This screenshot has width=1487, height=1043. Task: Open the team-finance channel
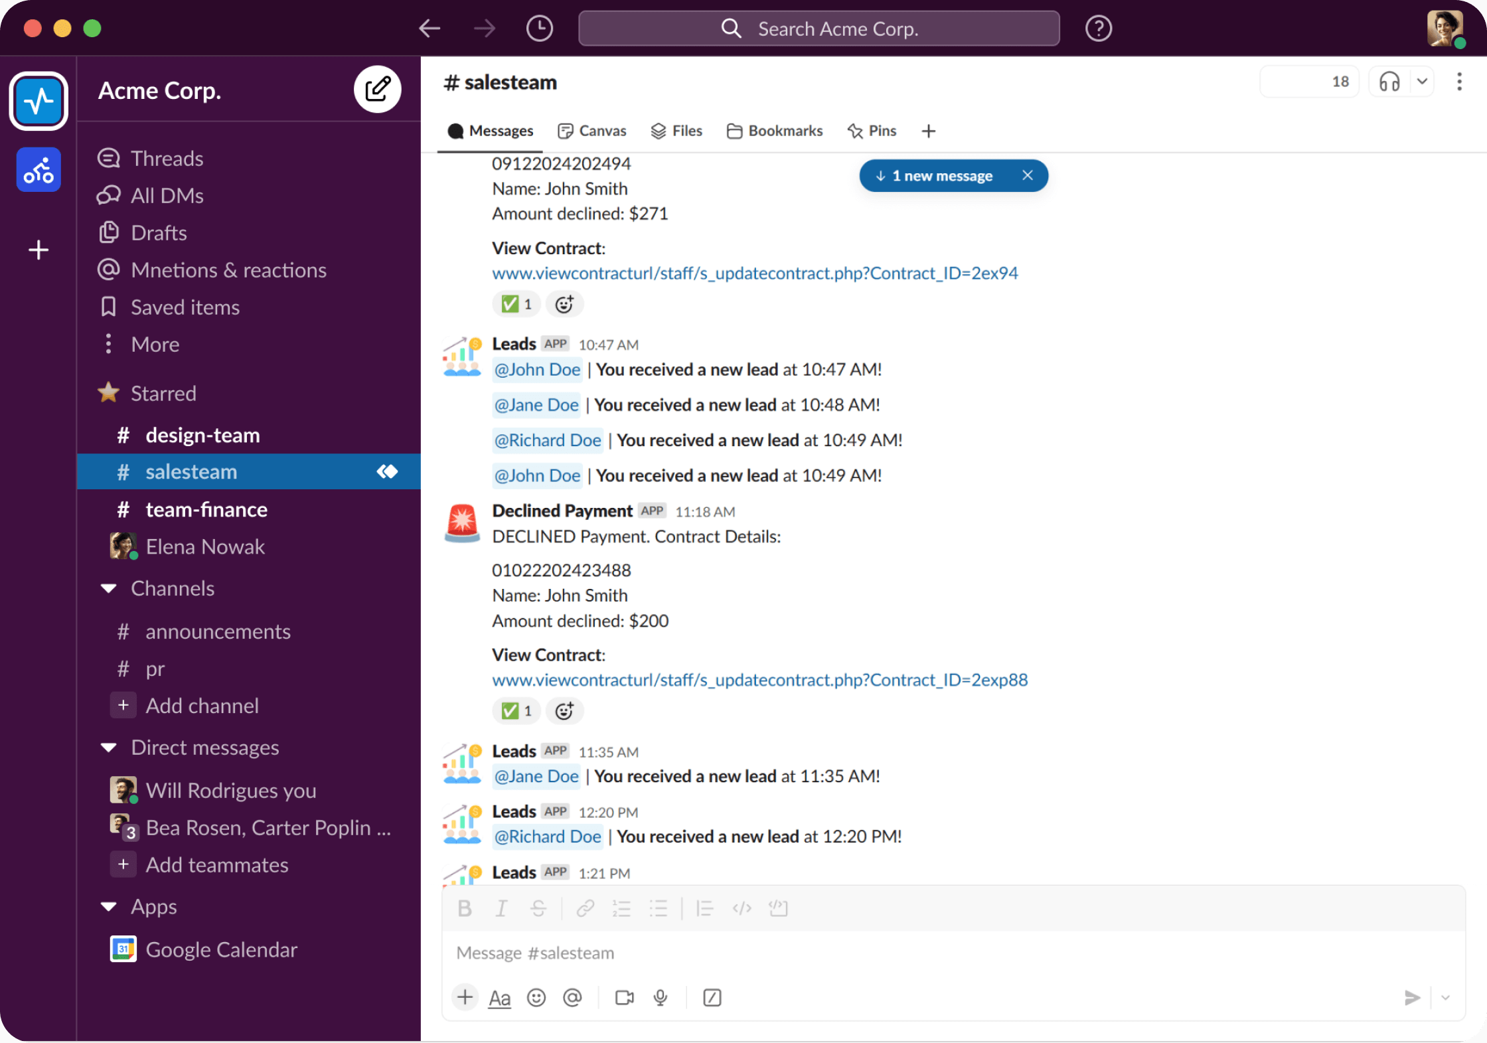point(249,510)
